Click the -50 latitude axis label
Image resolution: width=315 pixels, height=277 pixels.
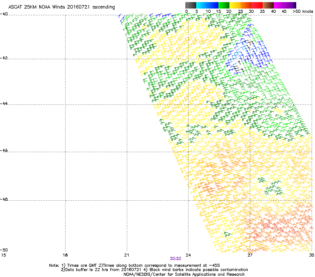coord(4,250)
